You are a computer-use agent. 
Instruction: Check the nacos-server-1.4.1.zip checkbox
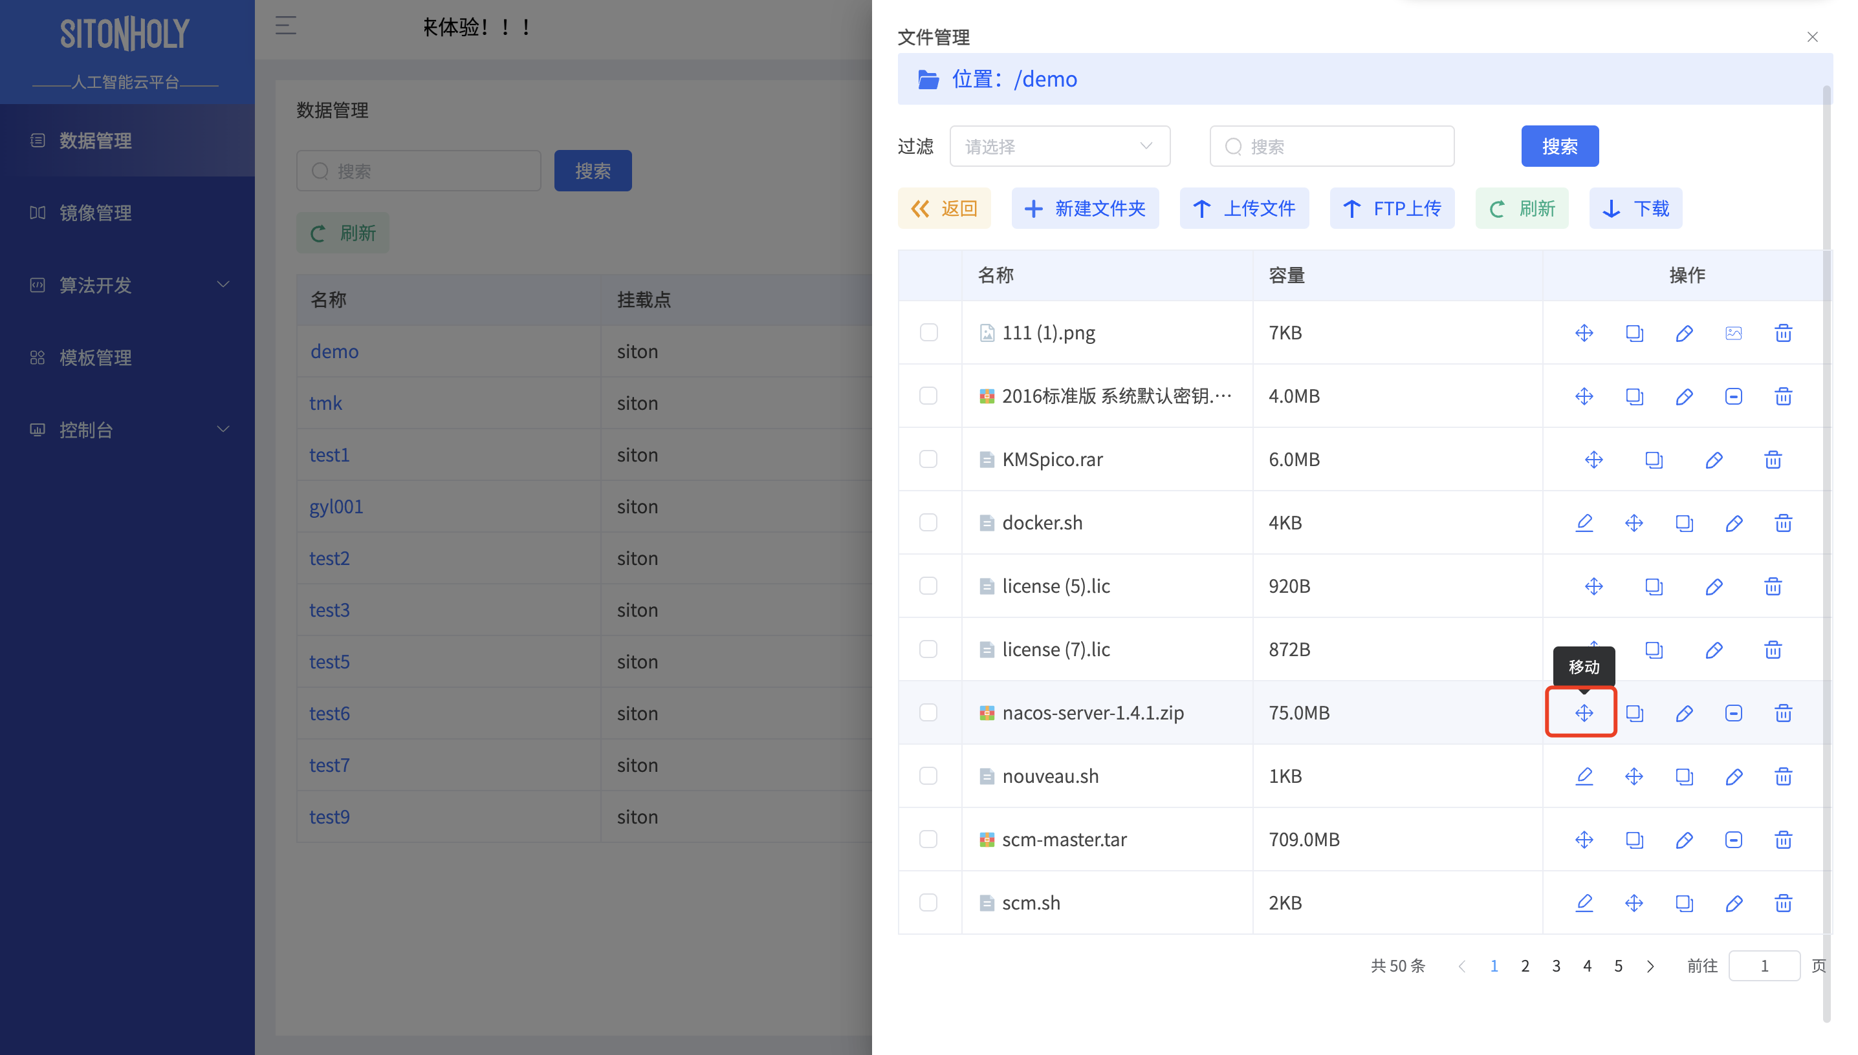(x=928, y=712)
